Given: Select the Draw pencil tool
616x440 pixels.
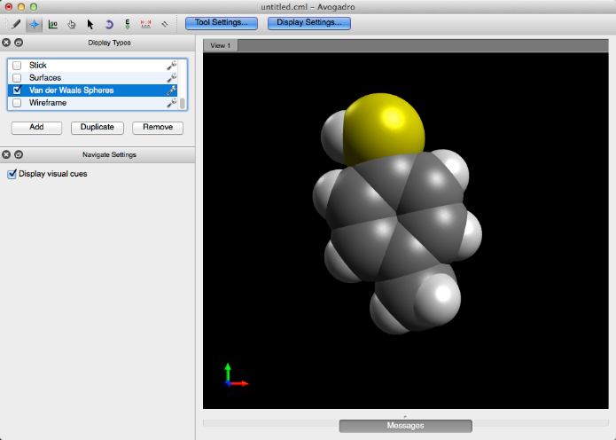Looking at the screenshot, I should pyautogui.click(x=16, y=24).
